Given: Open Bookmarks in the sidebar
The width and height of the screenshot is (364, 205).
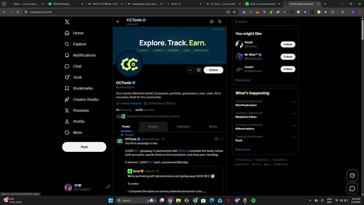Looking at the screenshot, I should point(79,88).
